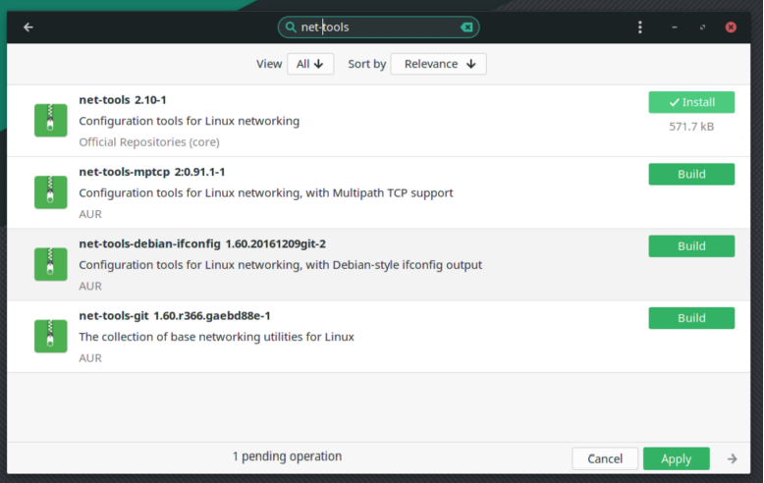Click the Multipath TCP support description
This screenshot has width=764, height=483.
tap(266, 192)
